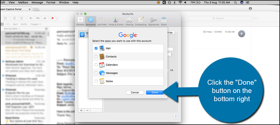Image resolution: width=280 pixels, height=125 pixels.
Task: Remove account with the minus button
Action: coord(87,110)
